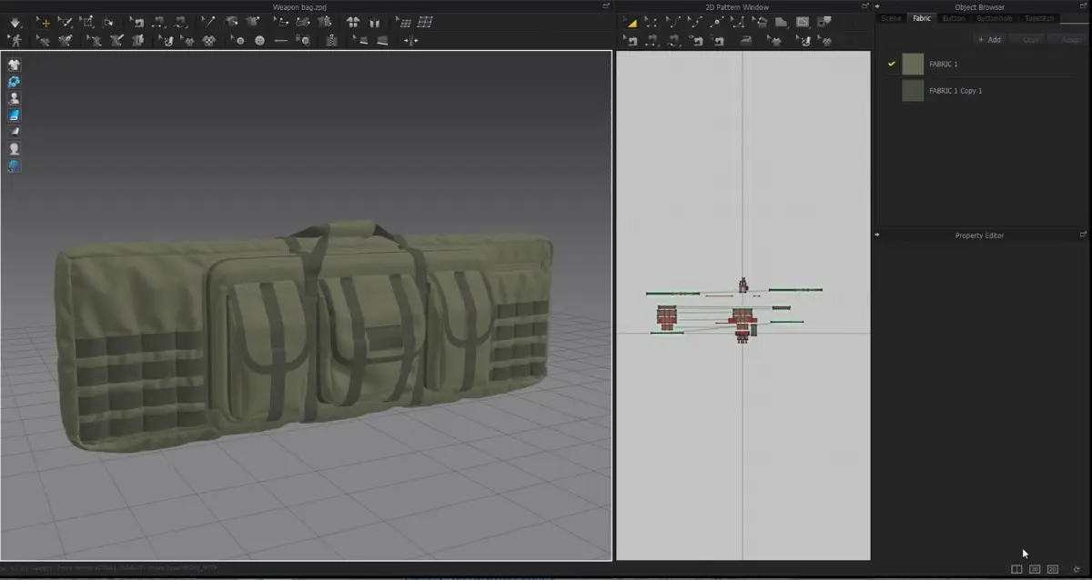Viewport: 1092px width, 580px height.
Task: Toggle garment display shirt icon in 3D viewport
Action: 14,65
